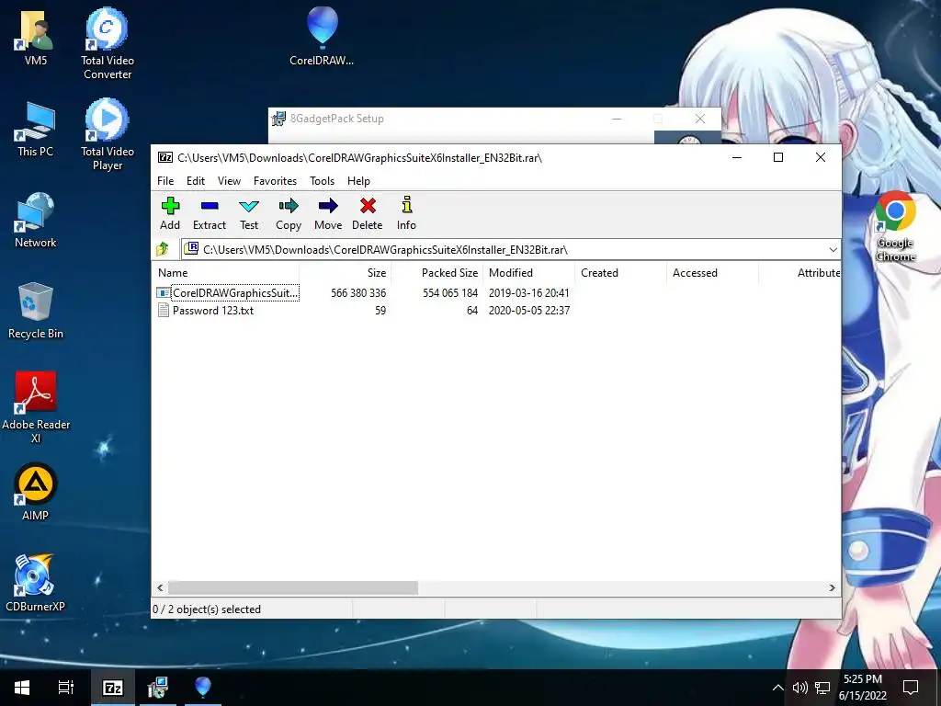Select Adobe Reader XI desktop icon

36,407
